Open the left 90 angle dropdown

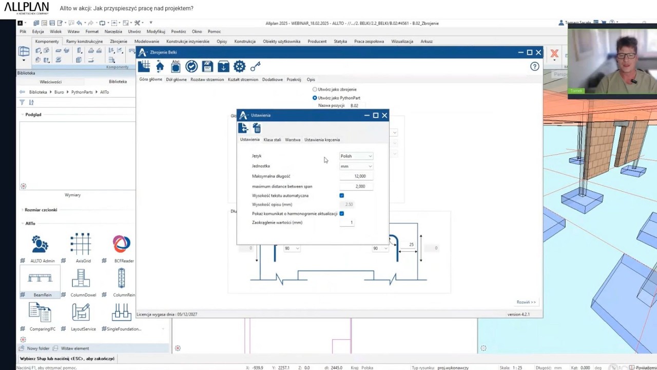click(291, 249)
